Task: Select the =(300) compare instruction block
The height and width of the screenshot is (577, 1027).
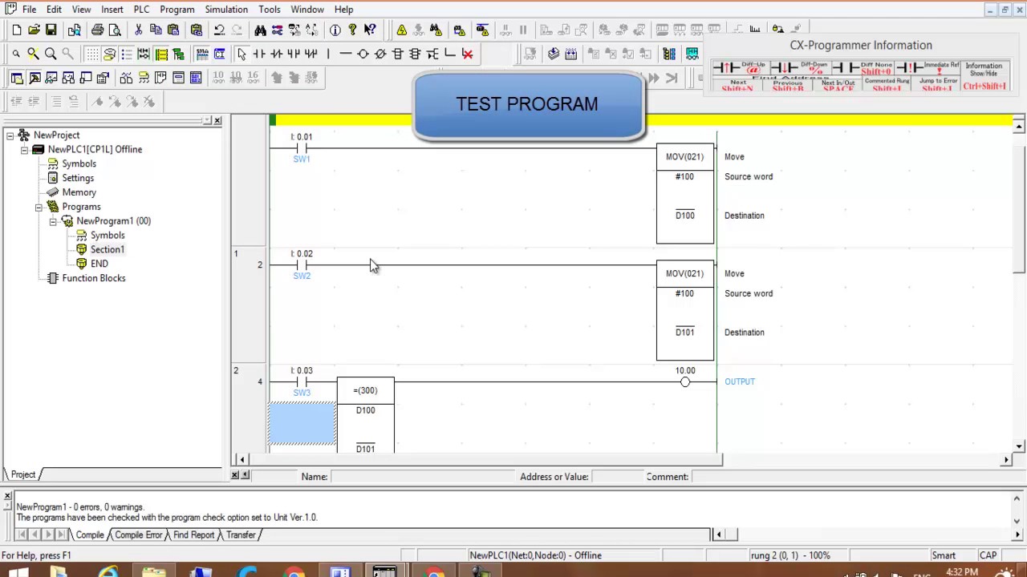Action: click(x=366, y=415)
